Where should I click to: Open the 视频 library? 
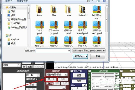coord(11,43)
